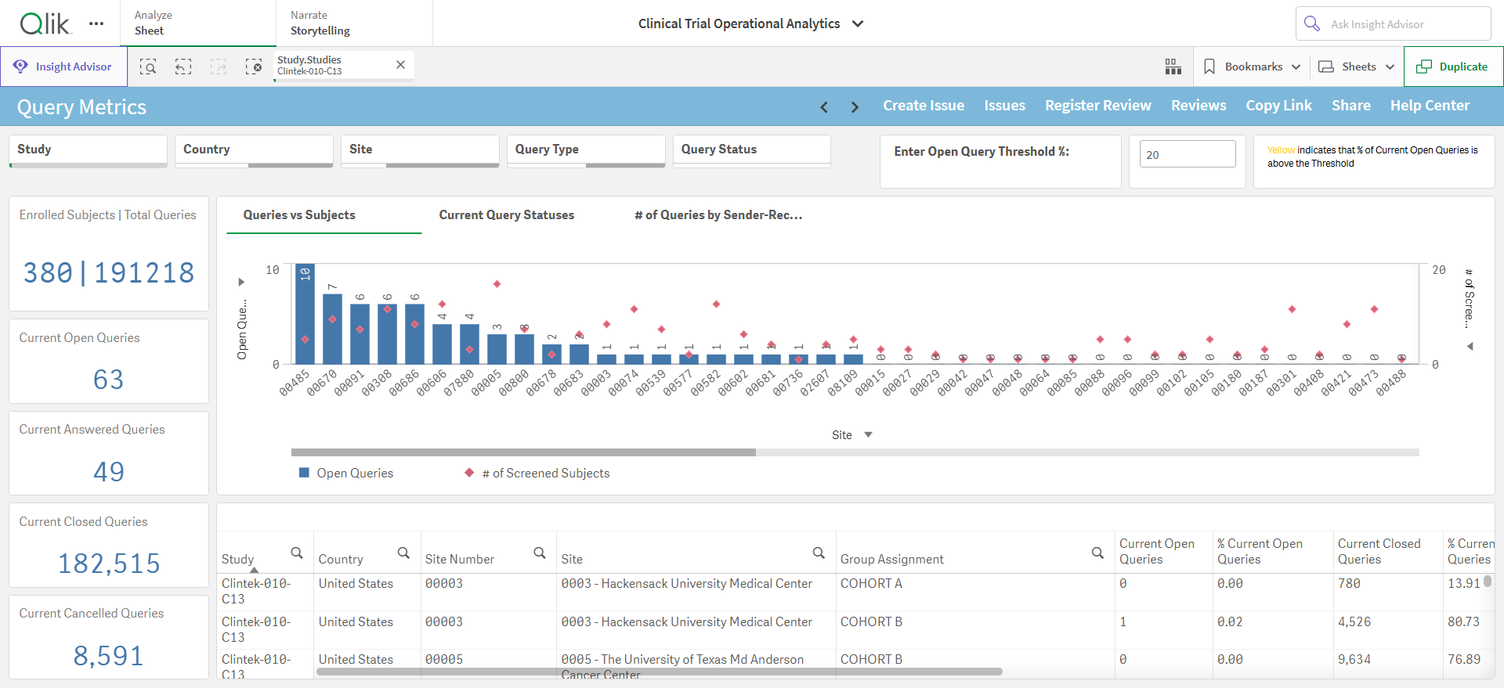This screenshot has height=688, width=1504.
Task: Click the Step Back selection icon
Action: (x=183, y=67)
